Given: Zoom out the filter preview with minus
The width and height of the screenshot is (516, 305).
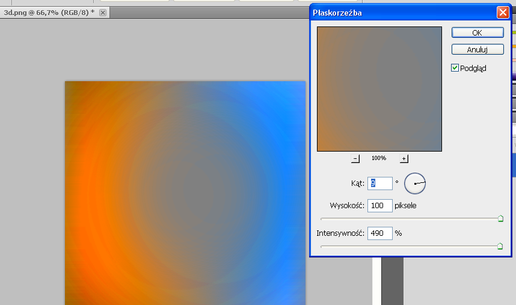Looking at the screenshot, I should pos(355,159).
